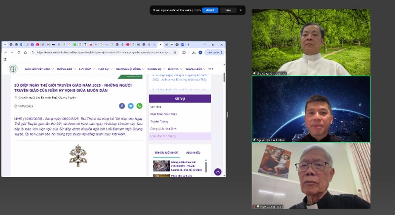Admit the participant from the waiting room

coord(210,11)
